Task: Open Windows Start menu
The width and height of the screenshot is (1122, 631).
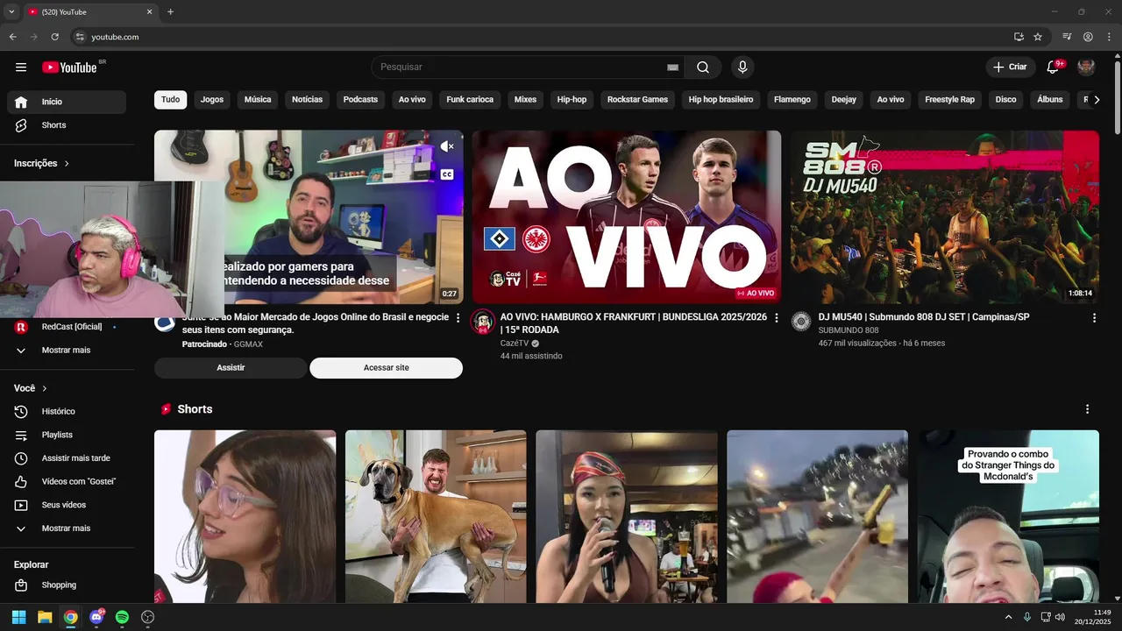Action: click(x=18, y=617)
